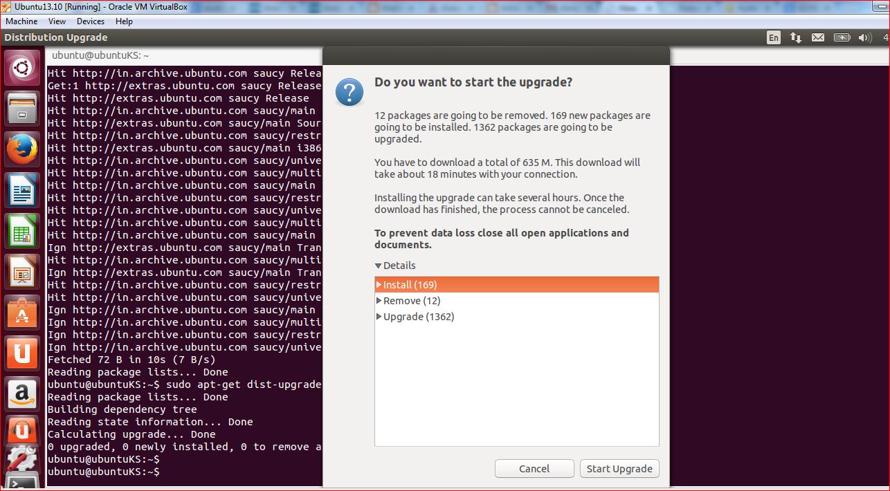Screen dimensions: 890x491
Task: Open the network connection indicator
Action: (796, 38)
